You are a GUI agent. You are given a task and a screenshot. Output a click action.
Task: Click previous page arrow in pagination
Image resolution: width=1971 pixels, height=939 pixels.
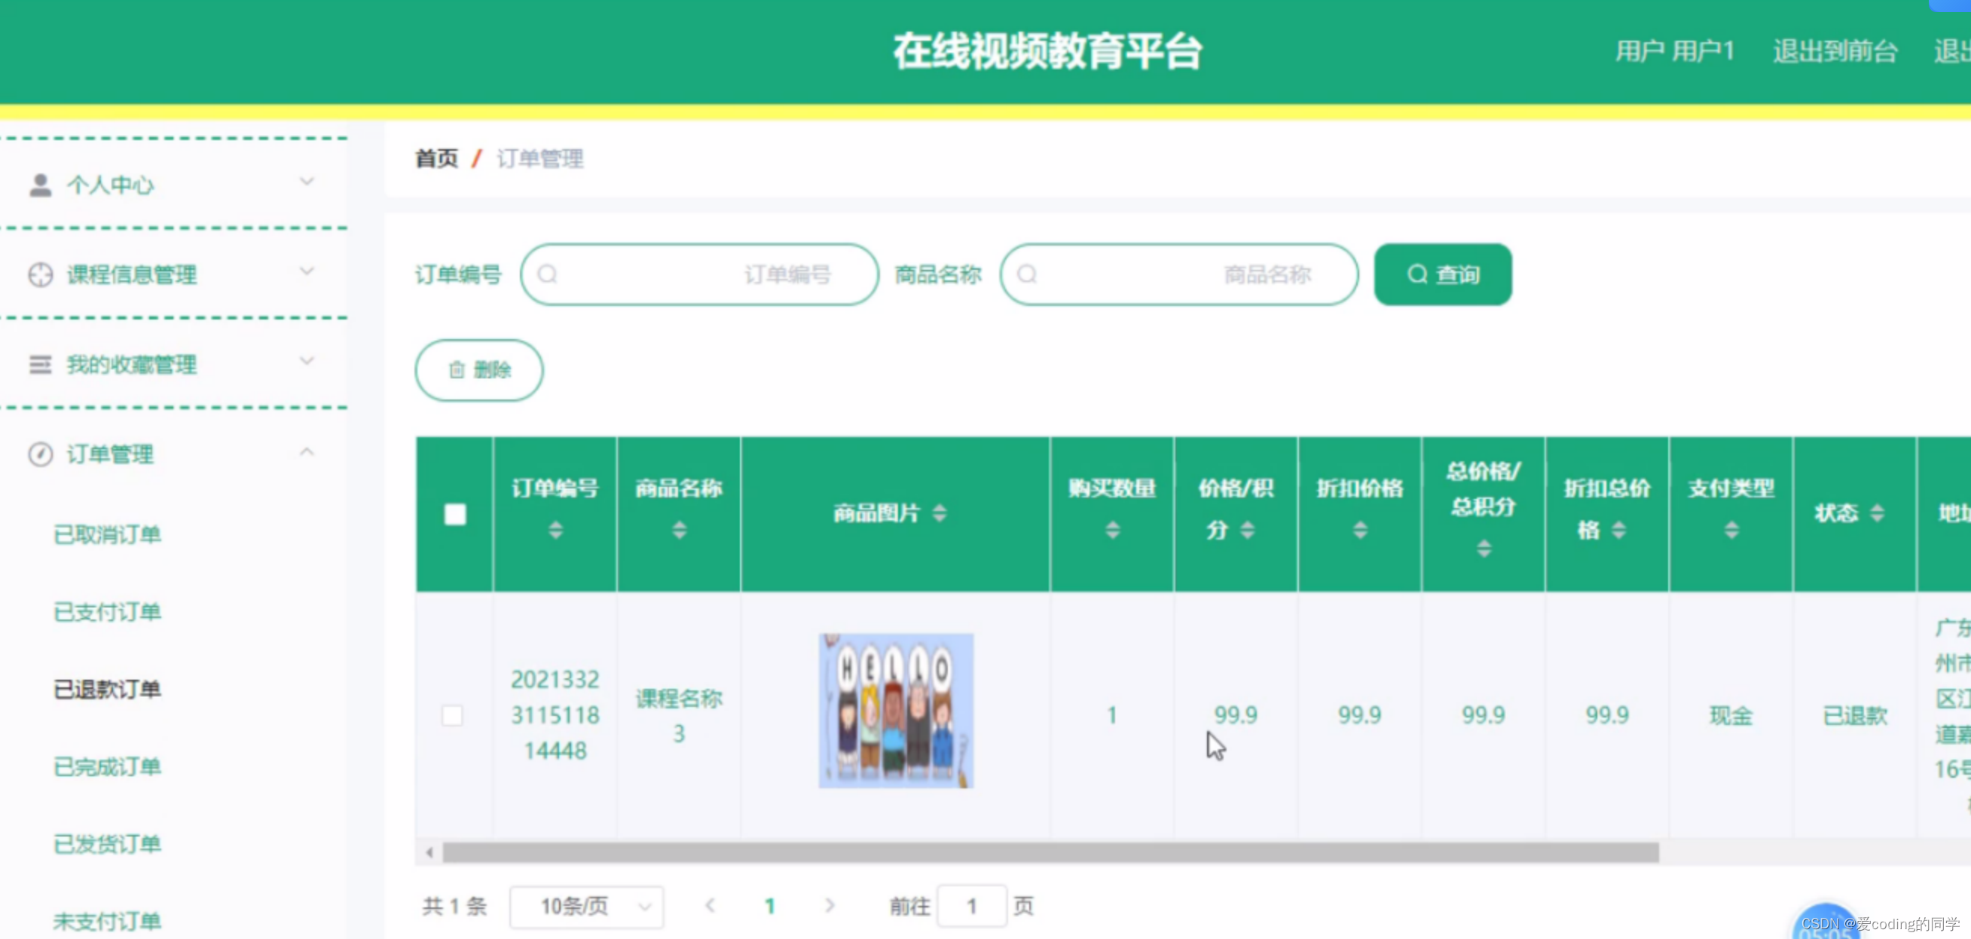tap(710, 905)
